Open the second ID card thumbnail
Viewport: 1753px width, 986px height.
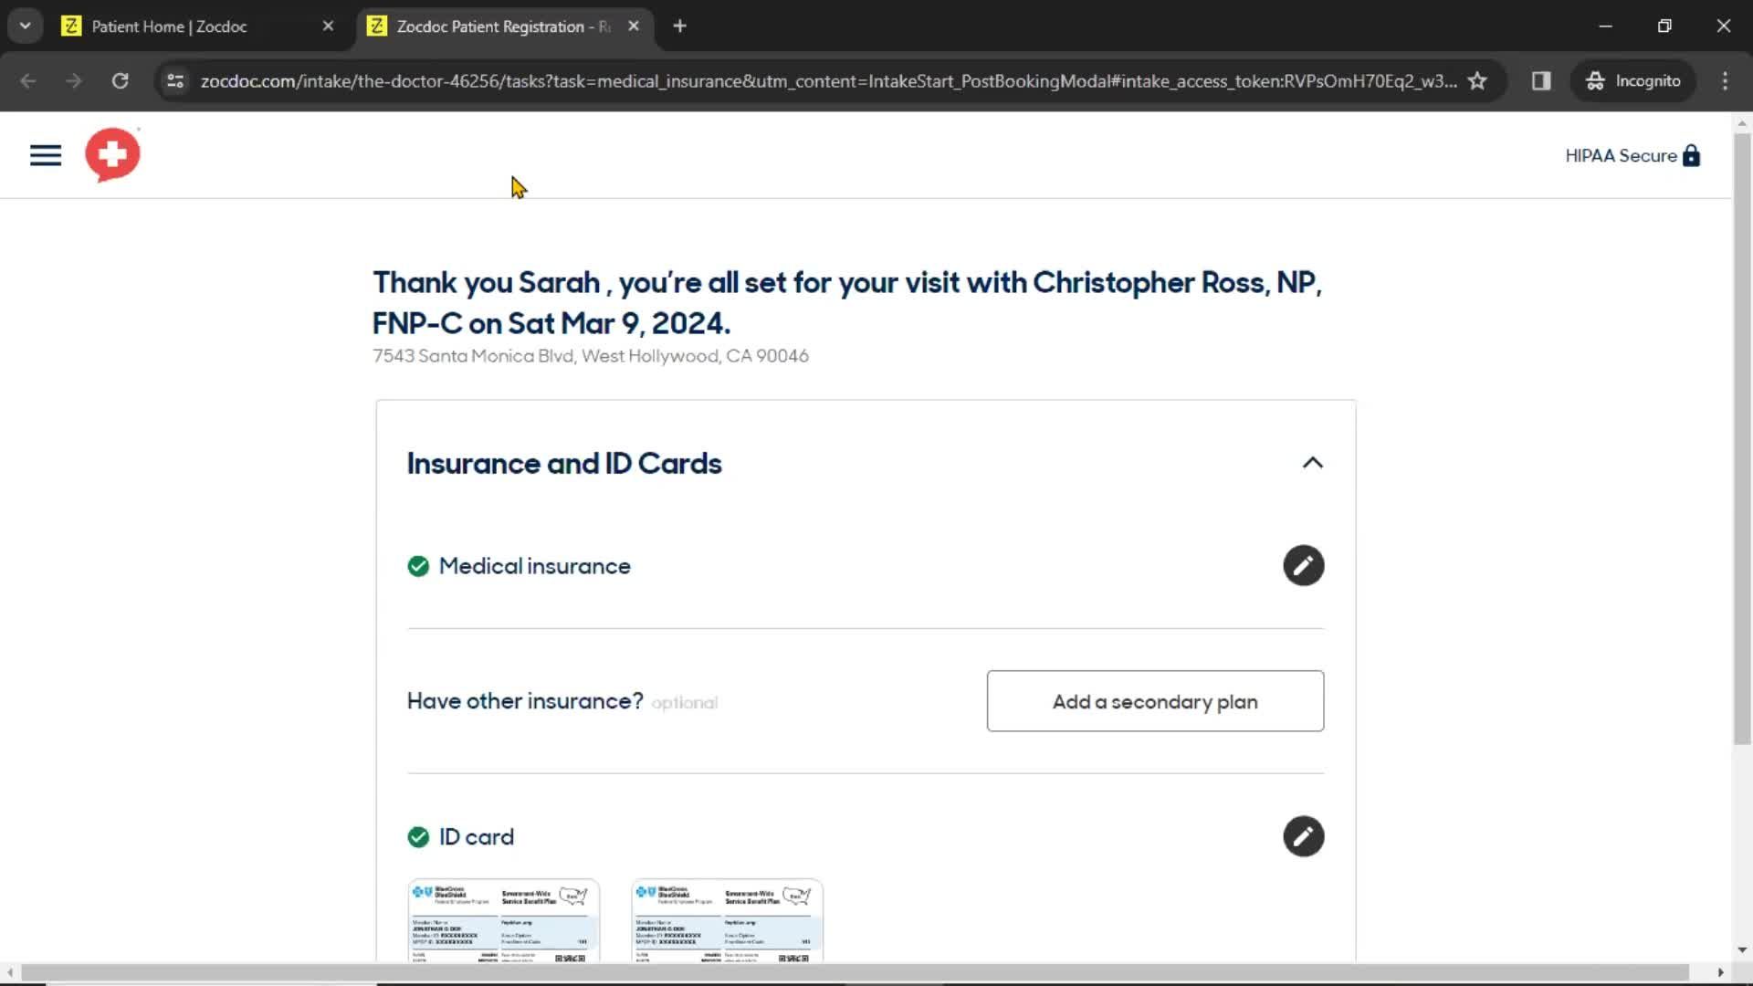(727, 920)
